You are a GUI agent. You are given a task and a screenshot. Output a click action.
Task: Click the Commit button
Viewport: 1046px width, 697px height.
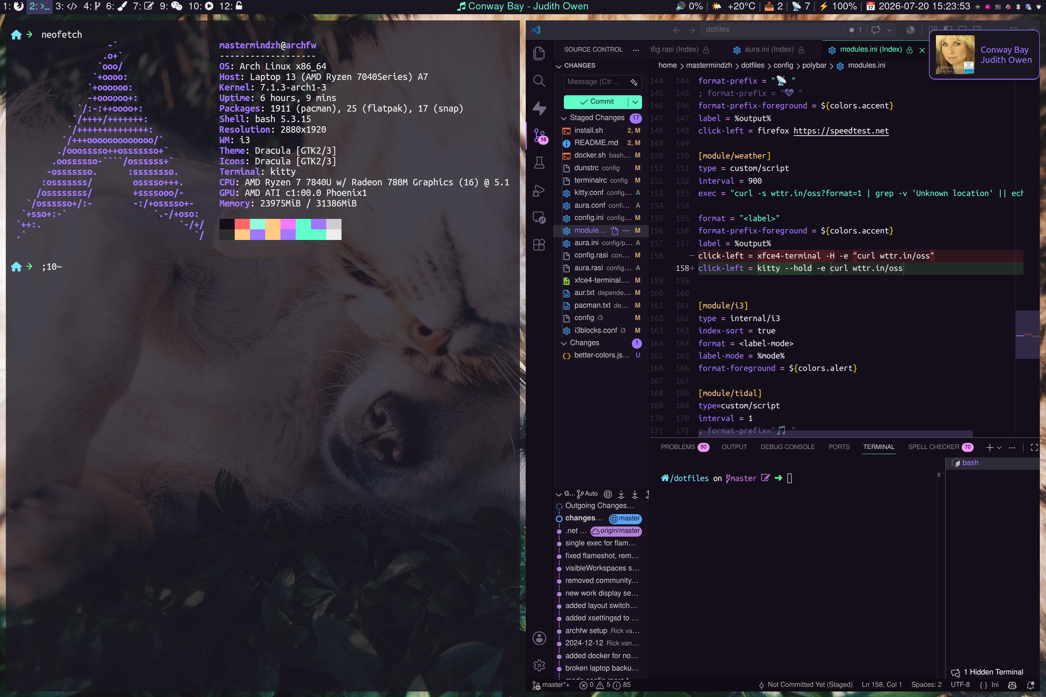pyautogui.click(x=596, y=102)
